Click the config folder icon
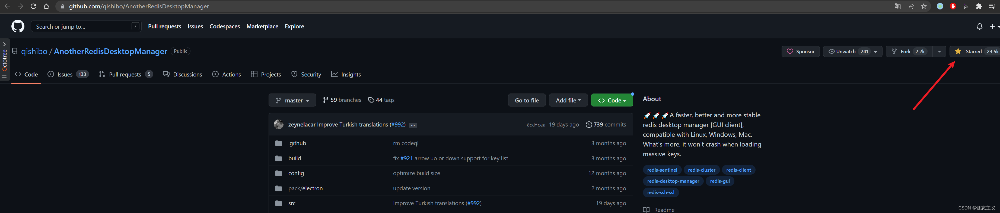Image resolution: width=1000 pixels, height=213 pixels. coord(278,173)
